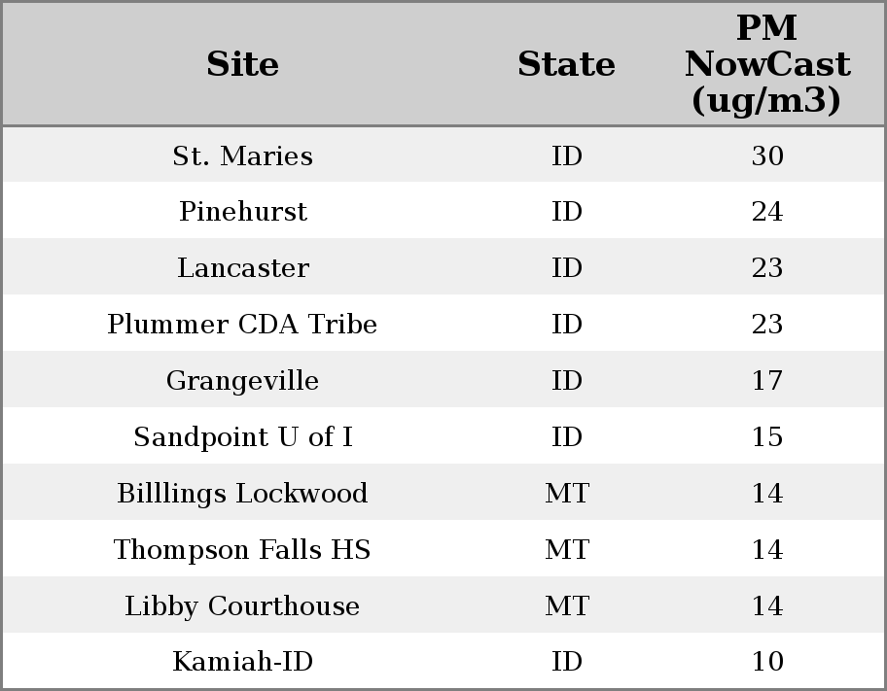Click the Site column header
The width and height of the screenshot is (887, 691).
[242, 64]
